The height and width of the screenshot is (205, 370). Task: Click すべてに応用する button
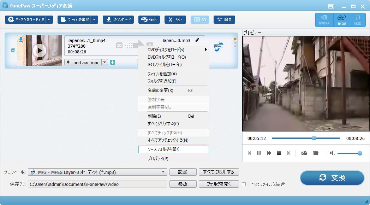tap(219, 172)
